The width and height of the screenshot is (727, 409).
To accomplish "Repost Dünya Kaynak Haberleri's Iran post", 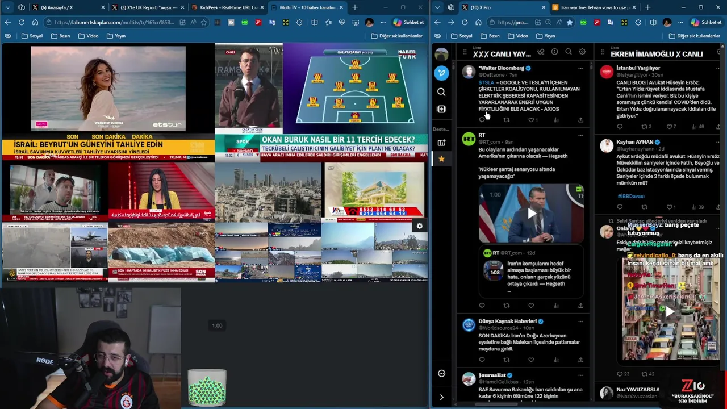I will pyautogui.click(x=507, y=360).
